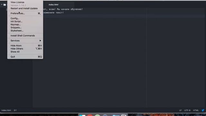Open Preferences... from the Atom menu

[x=25, y=14]
